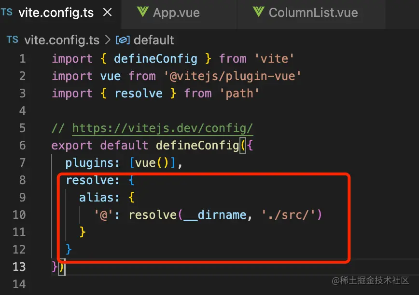Open vite.config.ts breadcrumb item

62,40
